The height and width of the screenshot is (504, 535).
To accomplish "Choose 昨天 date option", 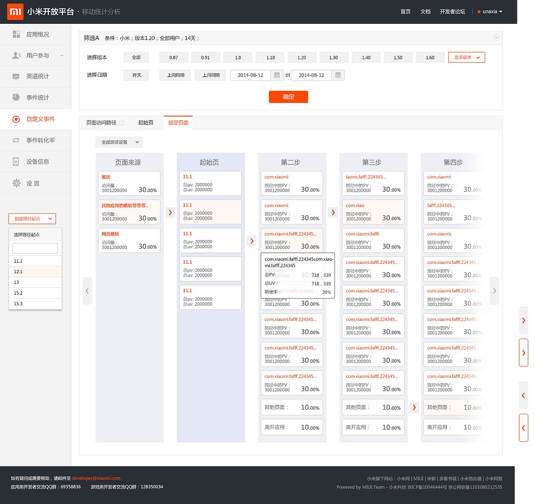I will click(x=136, y=75).
